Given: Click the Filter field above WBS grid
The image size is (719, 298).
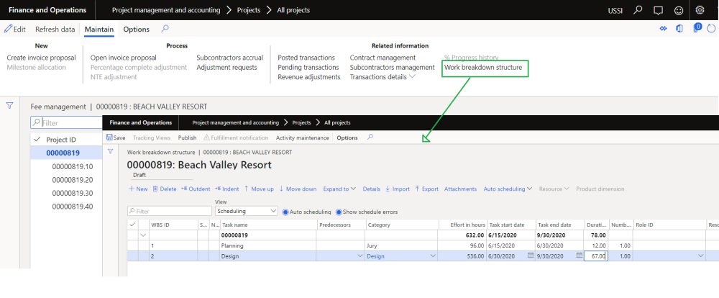Looking at the screenshot, I should 170,211.
